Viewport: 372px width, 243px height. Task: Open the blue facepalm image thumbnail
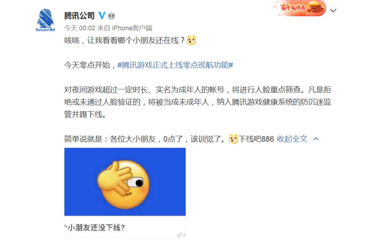(125, 182)
